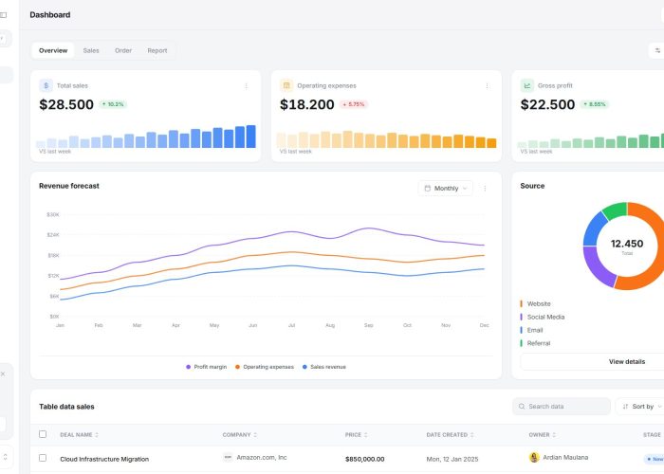Check the select-all checkbox in table header
The image size is (664, 474).
tap(43, 434)
